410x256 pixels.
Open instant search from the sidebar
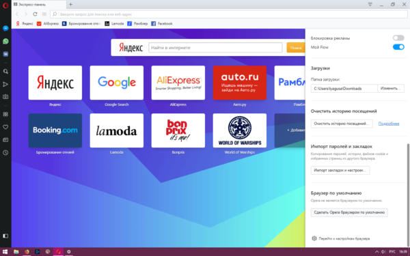pos(5,72)
